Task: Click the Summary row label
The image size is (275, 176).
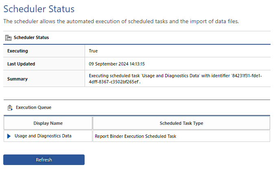Action: 17,79
